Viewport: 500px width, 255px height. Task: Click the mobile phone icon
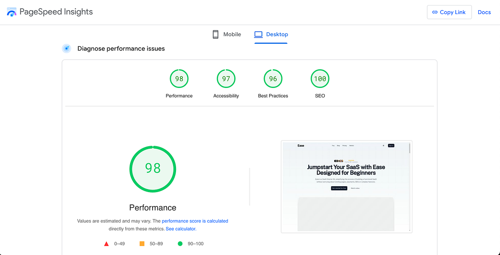point(216,34)
